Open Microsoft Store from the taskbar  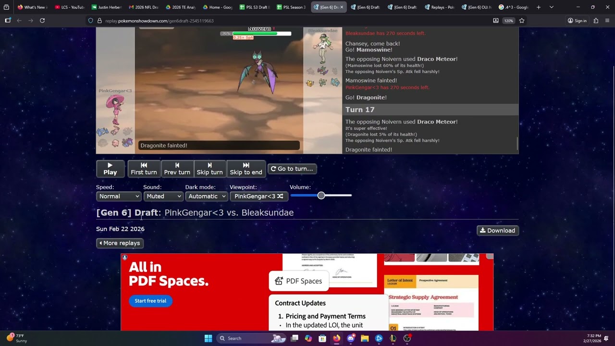click(x=322, y=338)
